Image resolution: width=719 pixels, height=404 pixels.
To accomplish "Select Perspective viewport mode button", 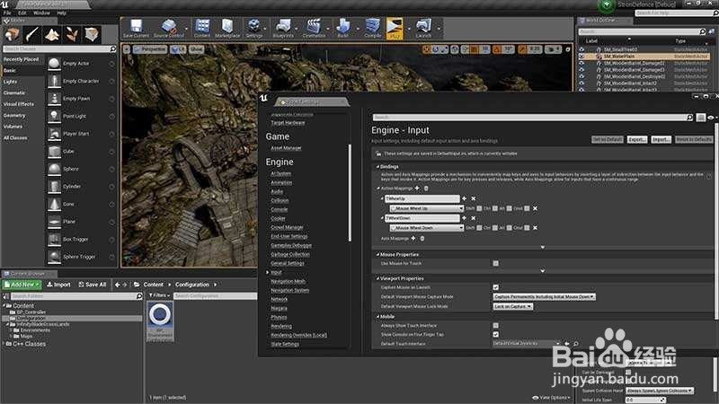I will click(x=150, y=49).
